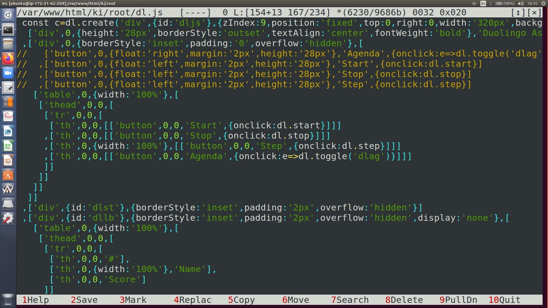Launch the Calculator from the dock
This screenshot has height=308, width=548.
click(x=8, y=102)
